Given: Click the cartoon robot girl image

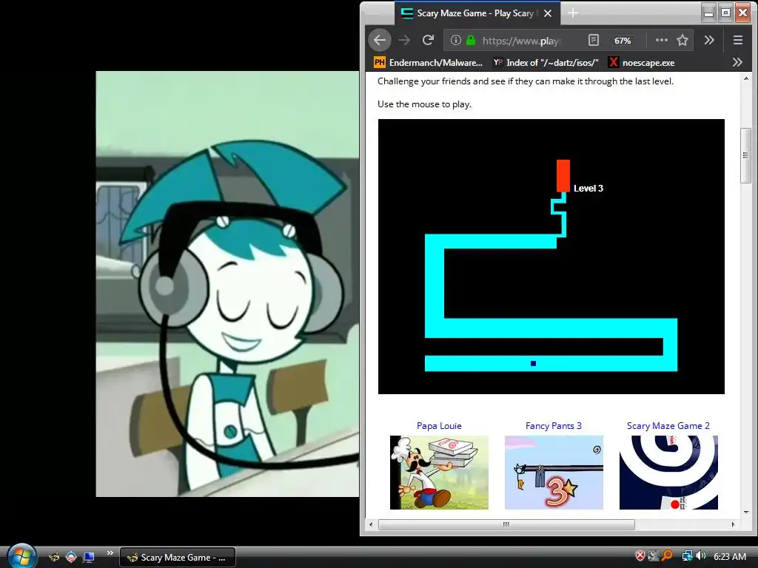Looking at the screenshot, I should [x=228, y=284].
